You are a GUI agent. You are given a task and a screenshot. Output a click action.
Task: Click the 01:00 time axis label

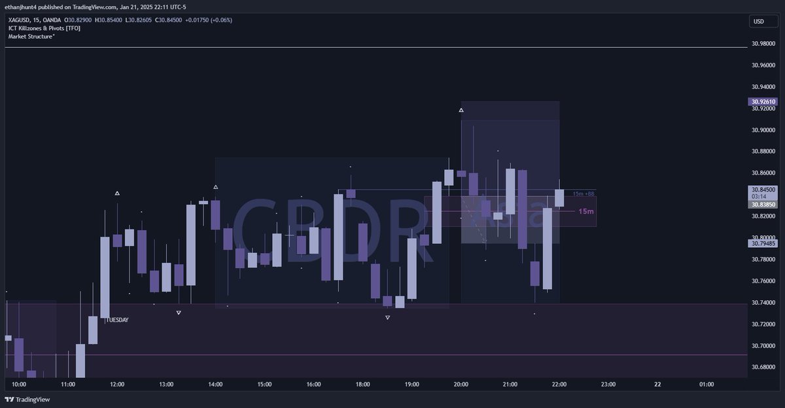[706, 384]
